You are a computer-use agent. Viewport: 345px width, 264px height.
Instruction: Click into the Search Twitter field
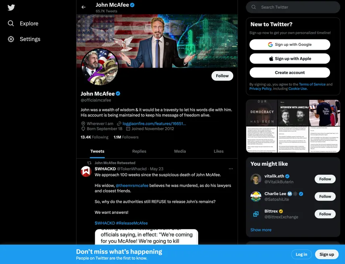[293, 7]
